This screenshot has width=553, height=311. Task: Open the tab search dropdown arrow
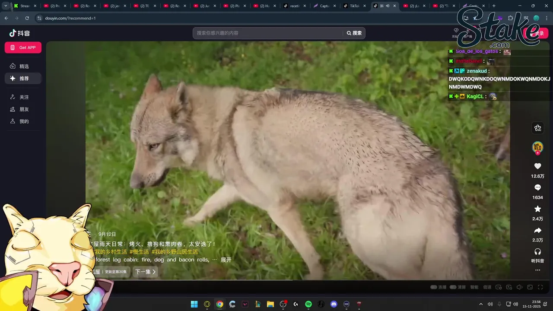tap(6, 6)
